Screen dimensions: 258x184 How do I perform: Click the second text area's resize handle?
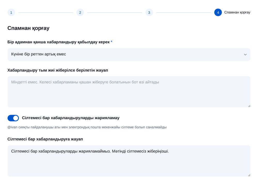249,175
